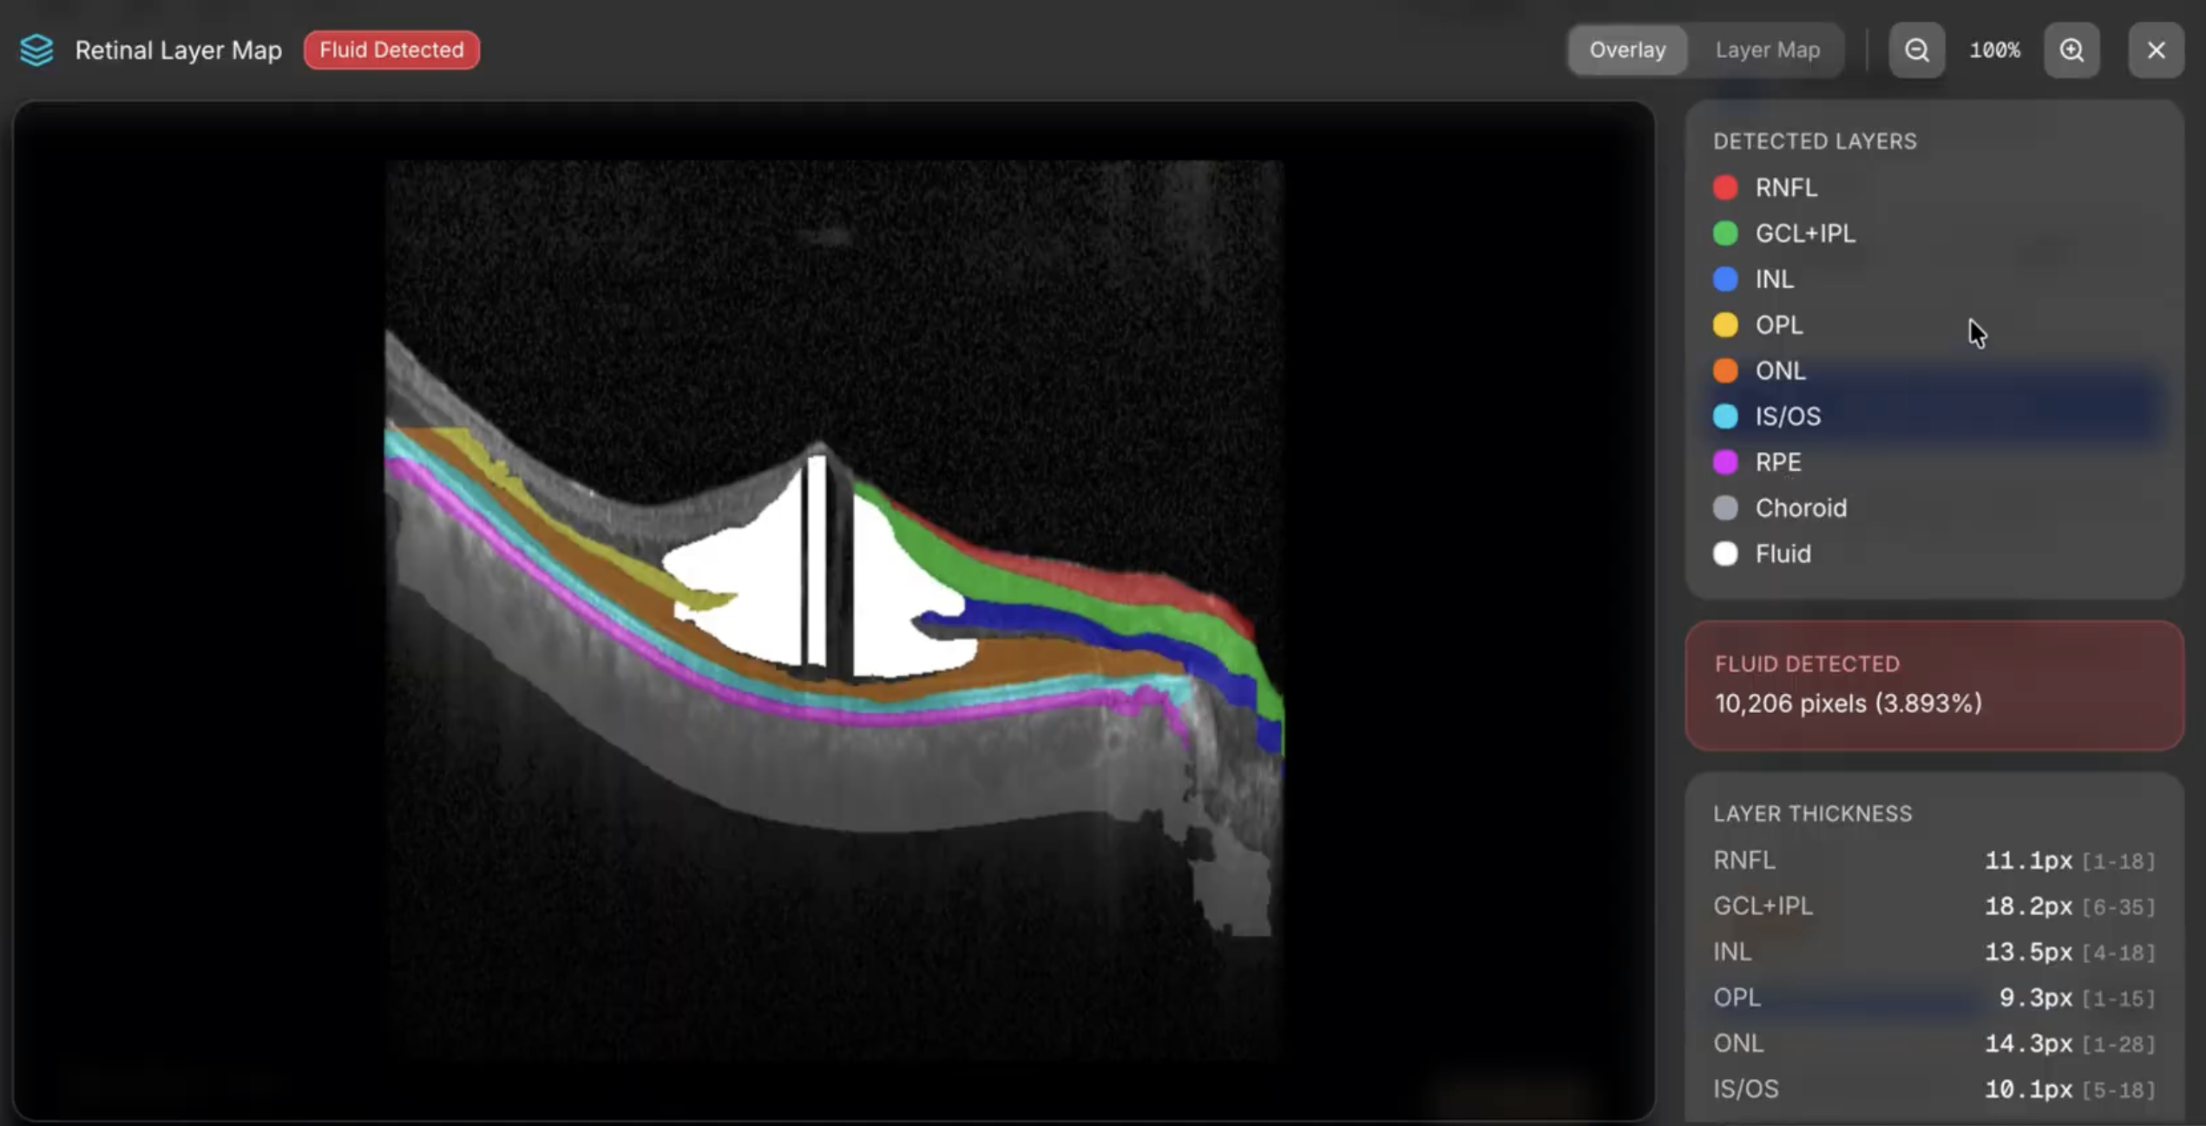Switch to the Overlay view tab

coord(1627,50)
